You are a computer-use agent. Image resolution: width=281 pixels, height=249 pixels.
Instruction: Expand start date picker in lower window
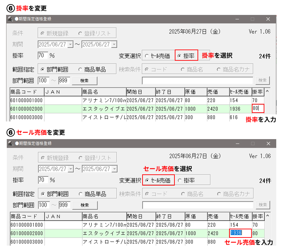tap(70, 169)
